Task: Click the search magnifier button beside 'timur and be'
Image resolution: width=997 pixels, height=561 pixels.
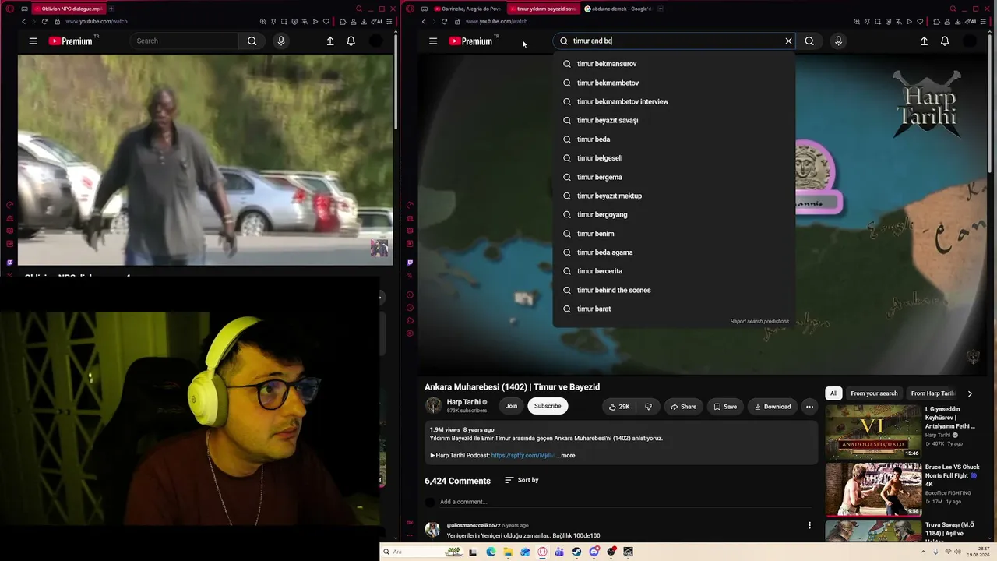Action: (809, 41)
